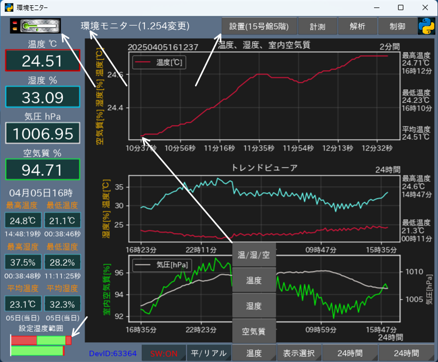Open the 表示選択 dropdown
The image size is (438, 362).
(299, 353)
